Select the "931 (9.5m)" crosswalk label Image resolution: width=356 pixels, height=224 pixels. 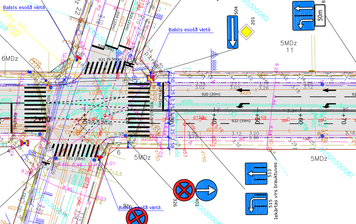(107, 59)
